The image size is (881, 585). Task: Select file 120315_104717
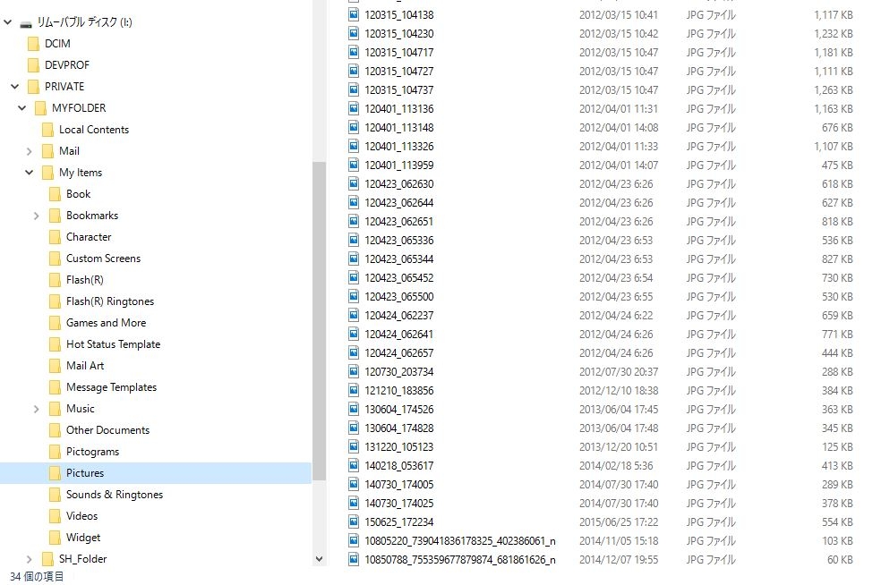click(x=399, y=52)
